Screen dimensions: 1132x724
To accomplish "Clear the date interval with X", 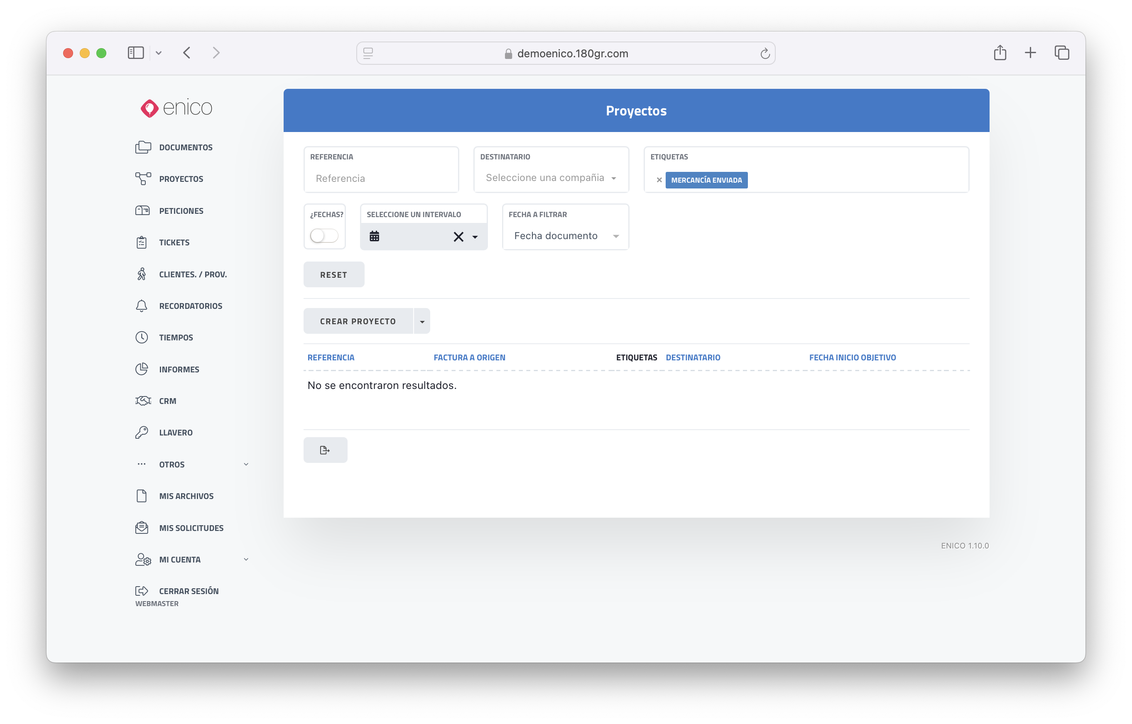I will [458, 237].
